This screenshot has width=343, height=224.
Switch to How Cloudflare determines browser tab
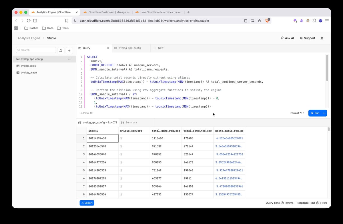[x=159, y=12]
